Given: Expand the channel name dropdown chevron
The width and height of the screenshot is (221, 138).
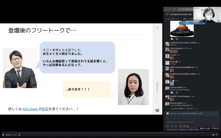Looking at the screenshot, I should pyautogui.click(x=192, y=14).
